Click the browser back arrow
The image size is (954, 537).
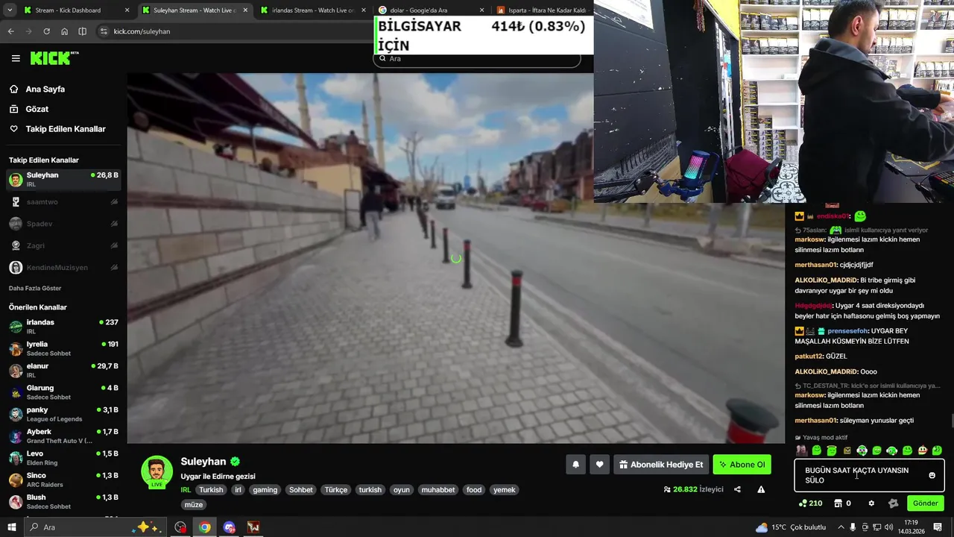click(10, 31)
